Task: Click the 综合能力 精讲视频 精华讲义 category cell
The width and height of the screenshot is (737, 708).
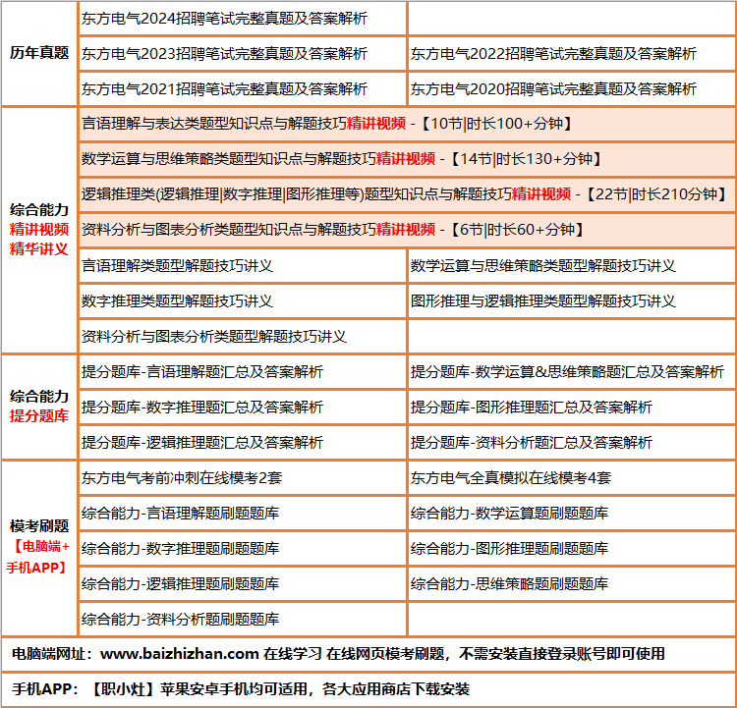Action: [39, 230]
